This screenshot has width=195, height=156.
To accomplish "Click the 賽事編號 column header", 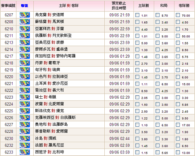I will click(x=8, y=6).
